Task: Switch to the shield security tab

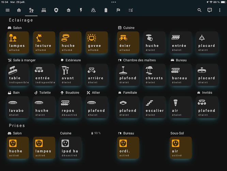Action: click(56, 10)
